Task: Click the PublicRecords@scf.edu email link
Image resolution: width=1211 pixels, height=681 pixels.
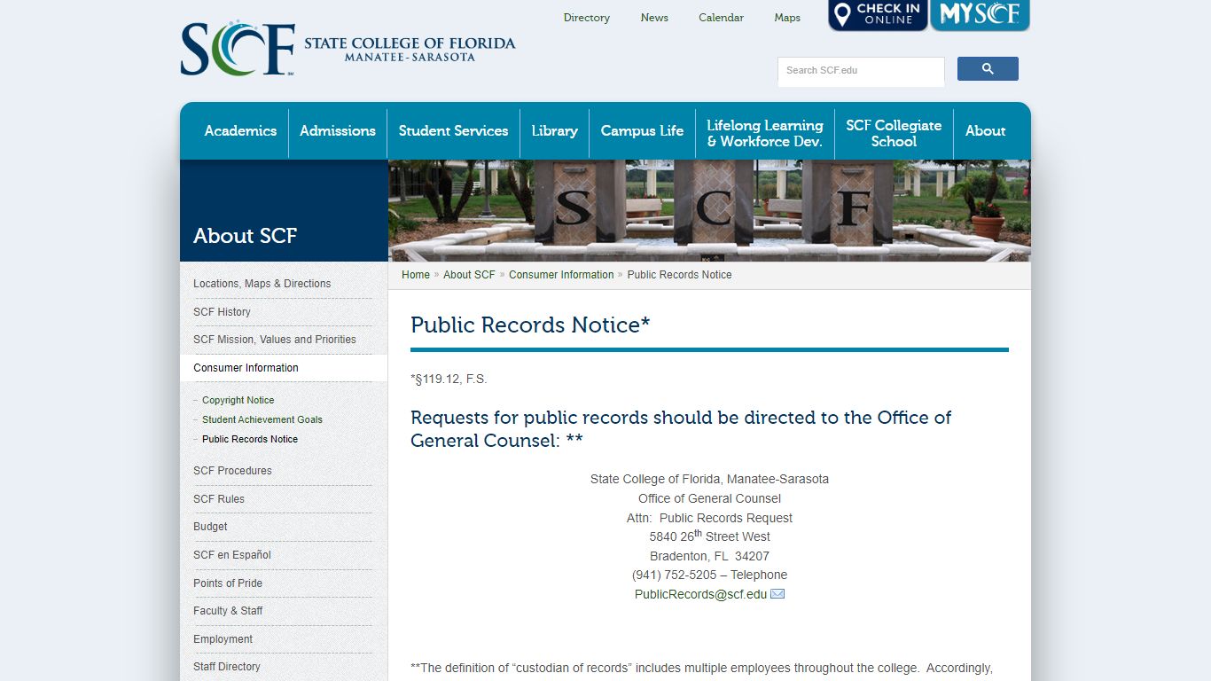Action: (x=700, y=595)
